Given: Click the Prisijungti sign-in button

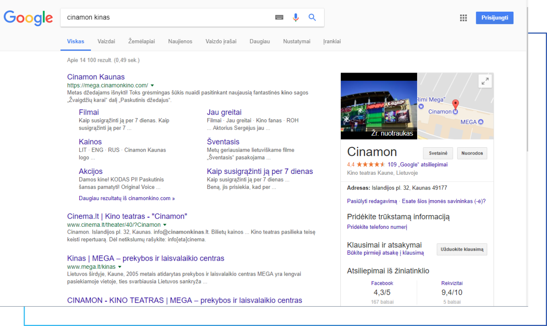Looking at the screenshot, I should pos(494,18).
